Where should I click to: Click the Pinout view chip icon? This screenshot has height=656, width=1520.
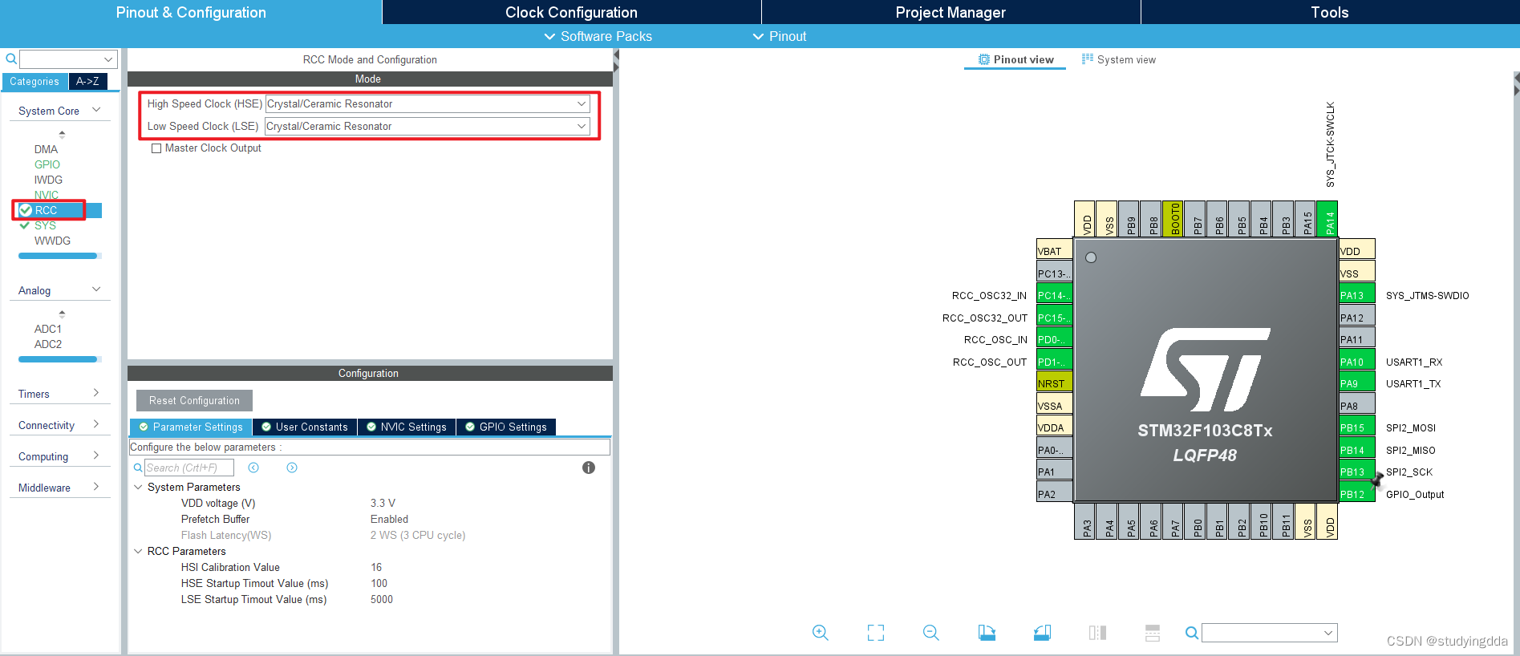[983, 59]
